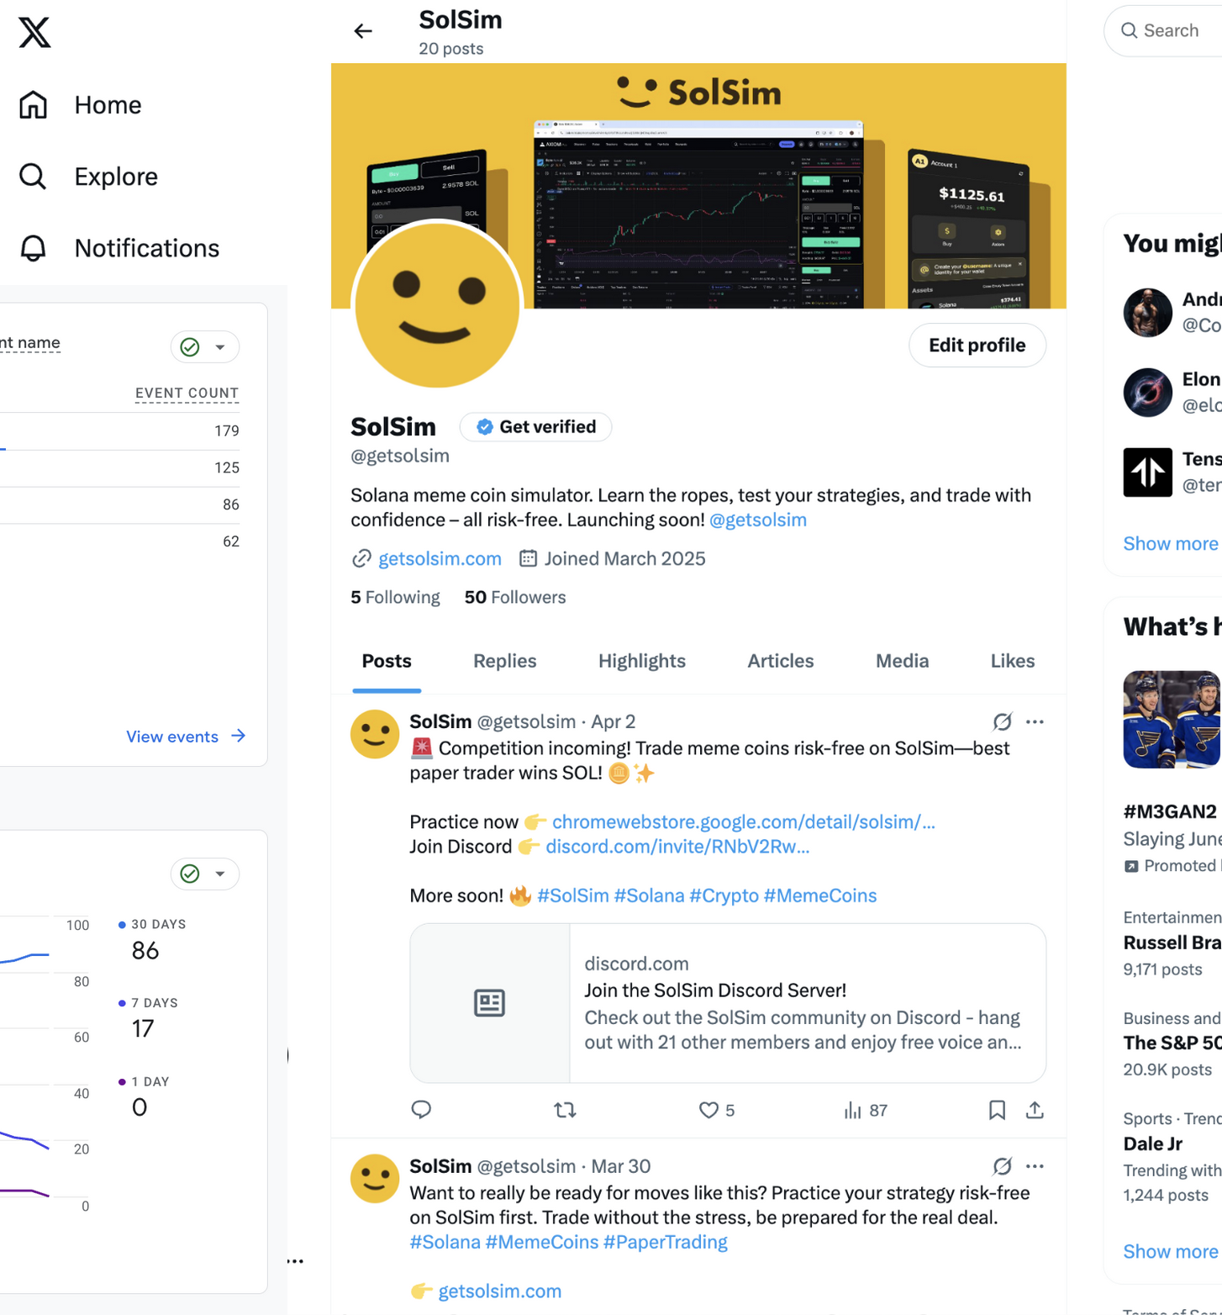Open the Discord server link preview card

click(x=728, y=1003)
